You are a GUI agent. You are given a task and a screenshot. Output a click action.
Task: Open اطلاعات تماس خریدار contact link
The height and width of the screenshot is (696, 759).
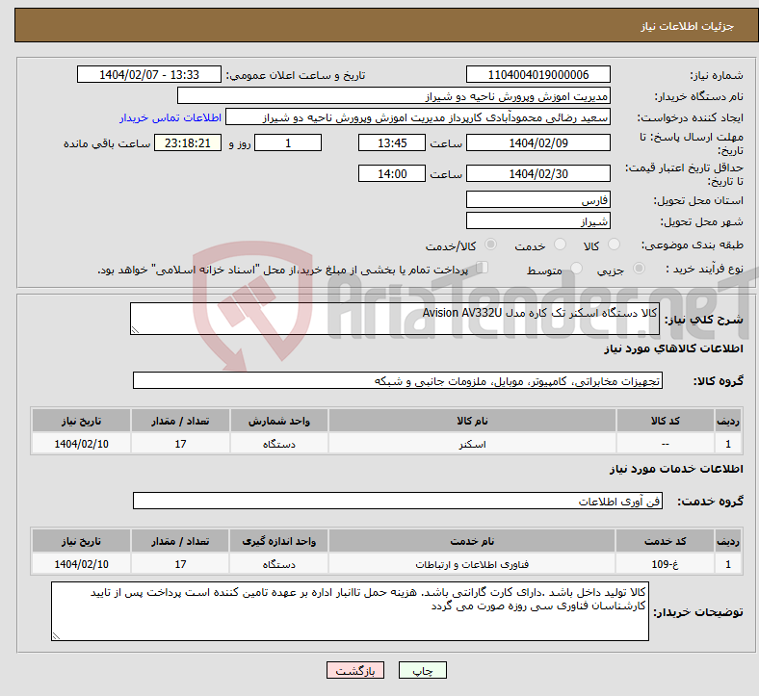170,117
